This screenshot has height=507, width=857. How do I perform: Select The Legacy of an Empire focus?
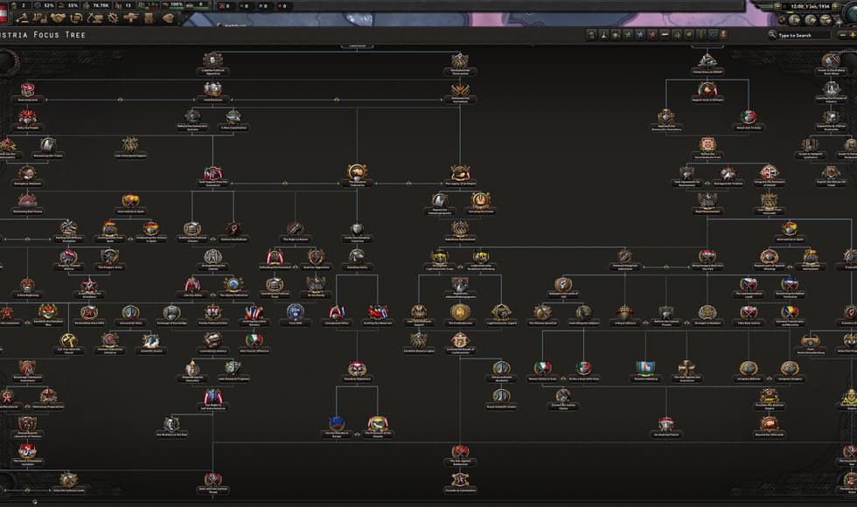(x=460, y=176)
